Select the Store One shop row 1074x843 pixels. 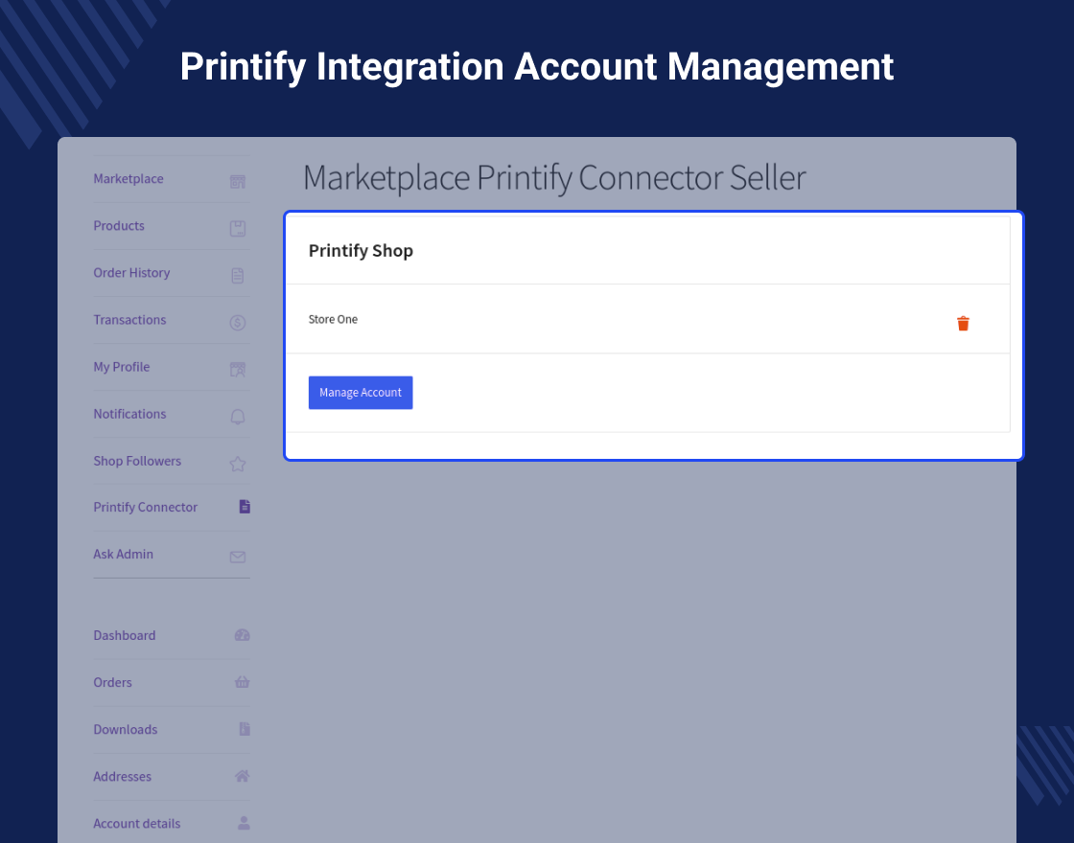334,320
